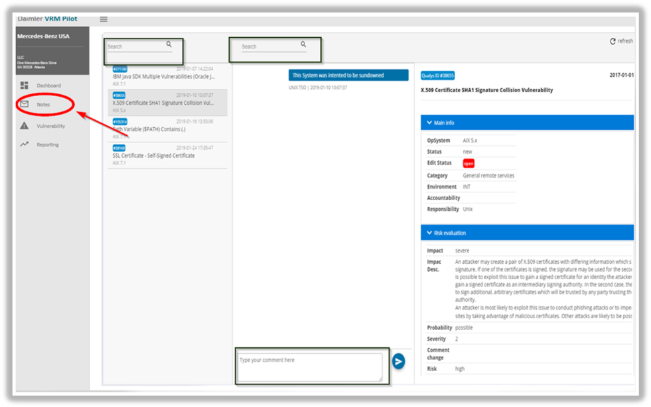Click the red open edit status badge
The height and width of the screenshot is (407, 651).
tap(469, 163)
